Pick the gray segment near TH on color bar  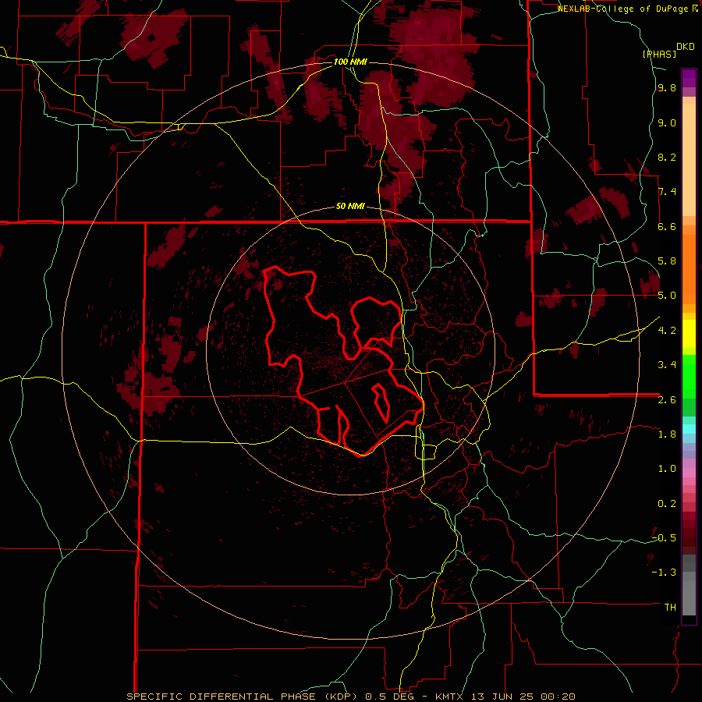pyautogui.click(x=689, y=597)
